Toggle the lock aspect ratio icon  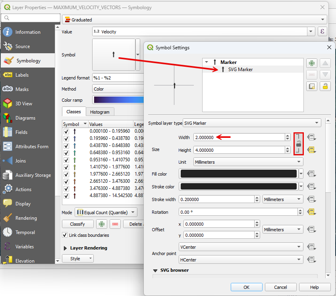coord(298,143)
